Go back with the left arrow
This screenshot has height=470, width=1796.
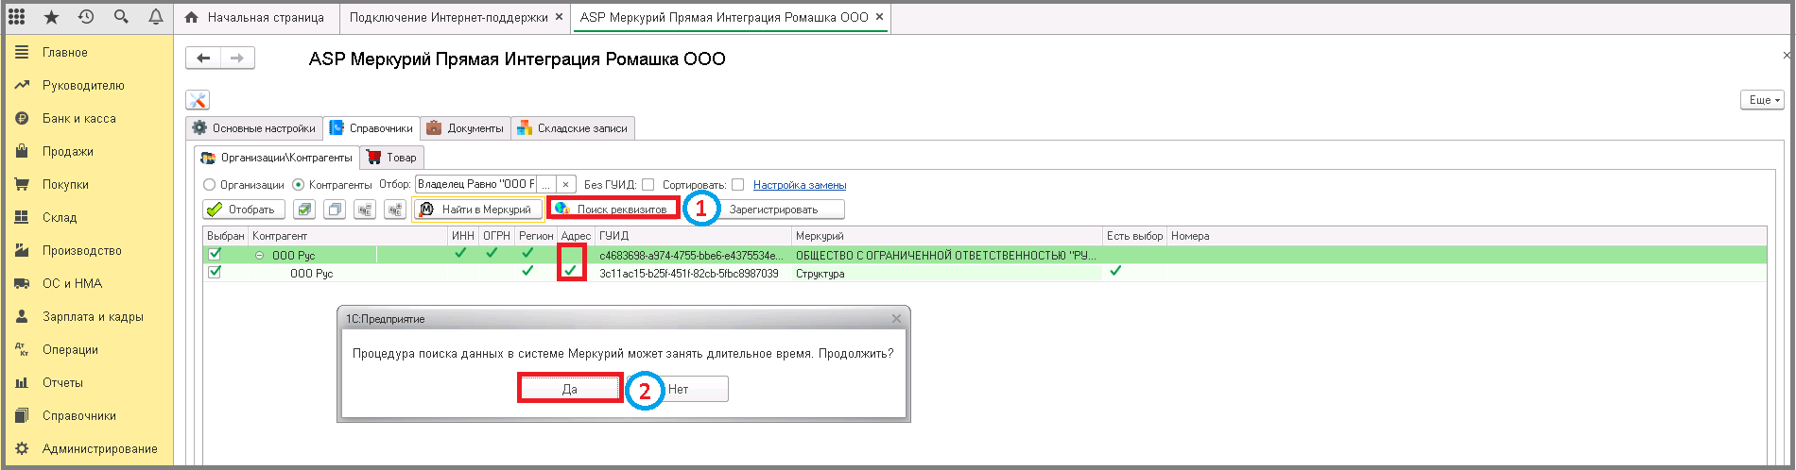coord(203,59)
